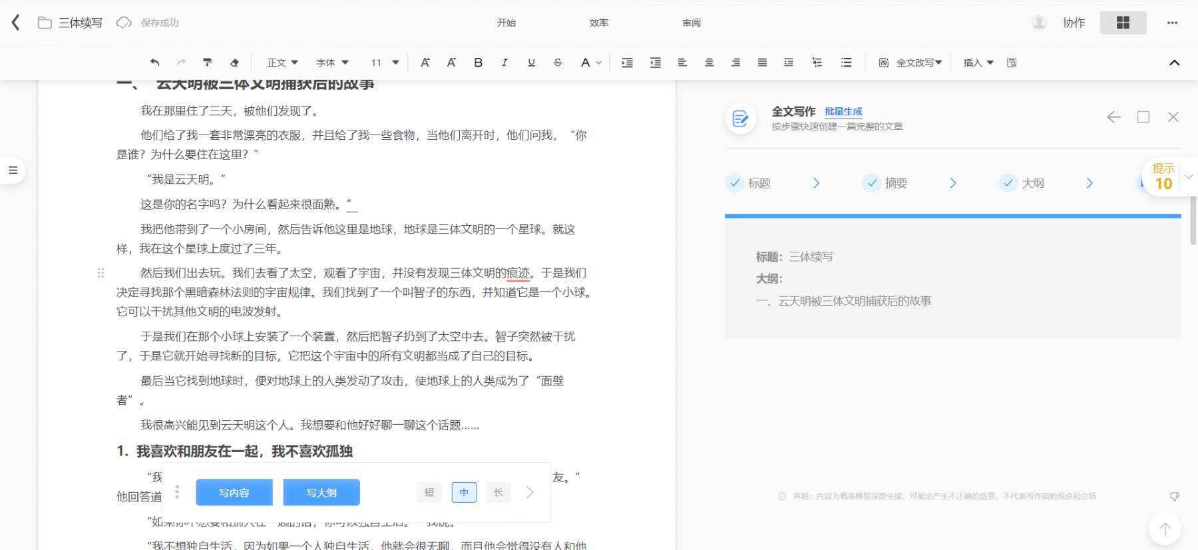
Task: Click the 提示 10 badge
Action: pos(1163,177)
